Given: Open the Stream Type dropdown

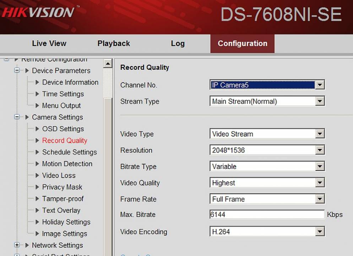Looking at the screenshot, I should click(267, 101).
